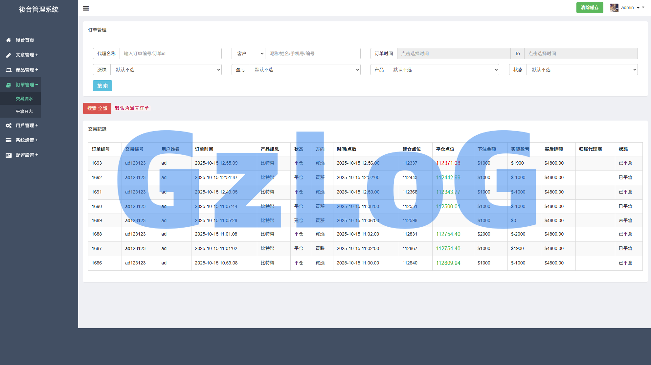Open the 盈亏 filter dropdown
This screenshot has height=365, width=651.
(304, 70)
